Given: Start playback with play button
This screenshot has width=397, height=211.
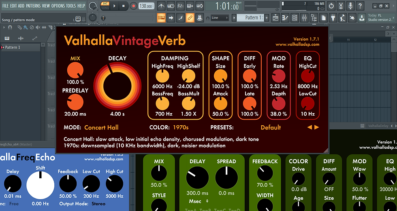Looking at the screenshot, I should [x=114, y=6].
